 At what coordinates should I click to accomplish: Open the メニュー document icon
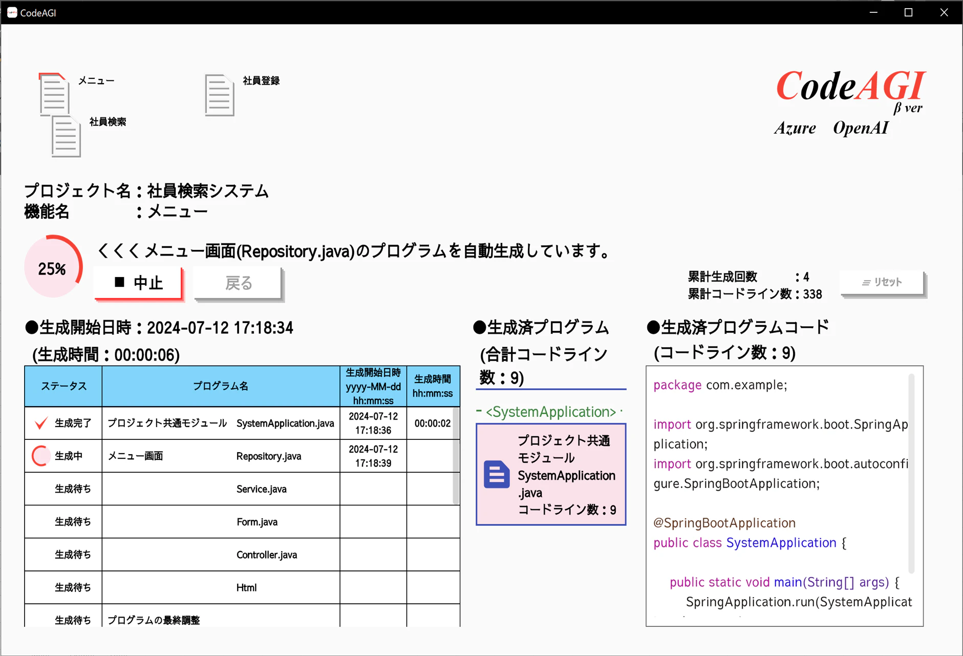(x=54, y=94)
